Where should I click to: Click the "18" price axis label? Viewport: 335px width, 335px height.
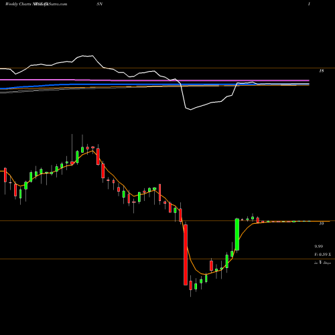point(321,71)
